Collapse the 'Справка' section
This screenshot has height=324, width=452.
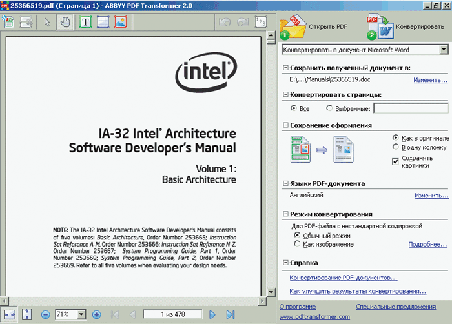[x=285, y=263]
